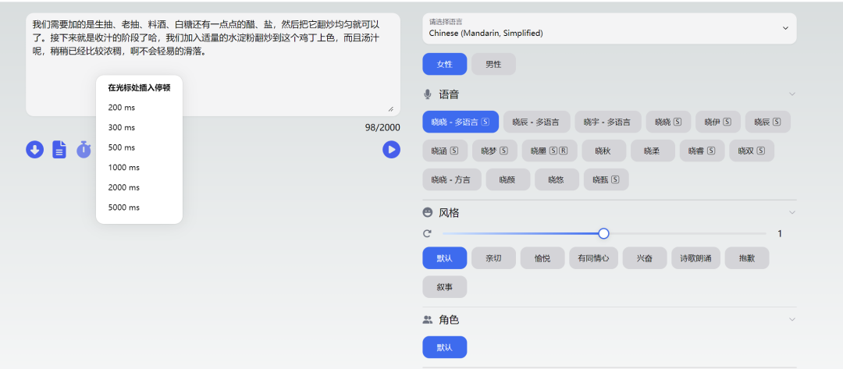Choose the 晓甄 voice
Image resolution: width=843 pixels, height=369 pixels.
click(606, 179)
